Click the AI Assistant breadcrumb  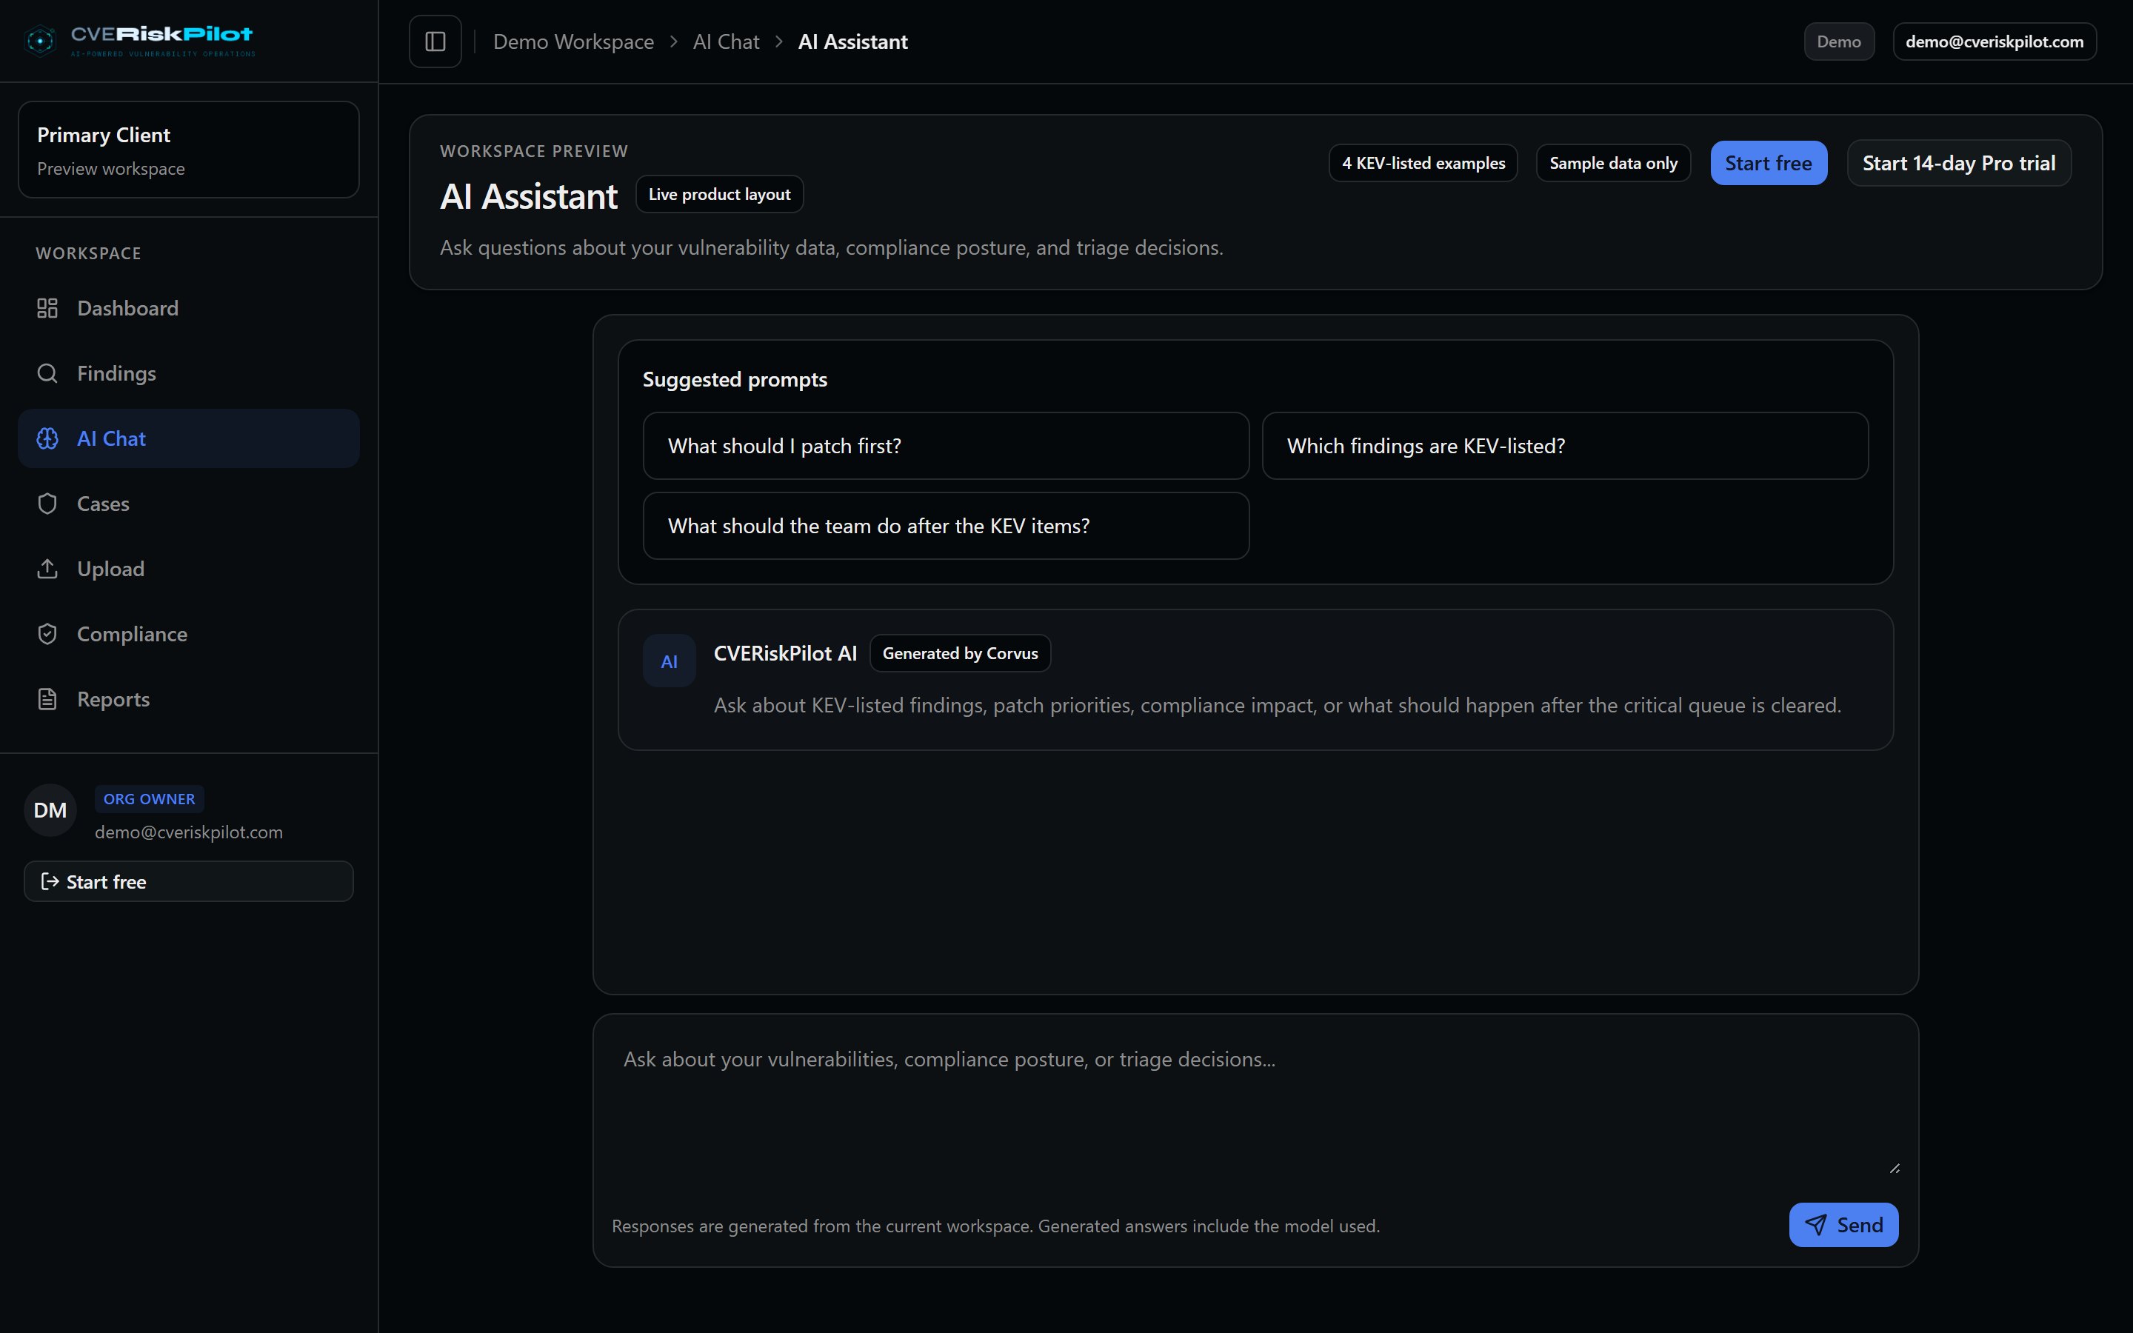pyautogui.click(x=852, y=41)
